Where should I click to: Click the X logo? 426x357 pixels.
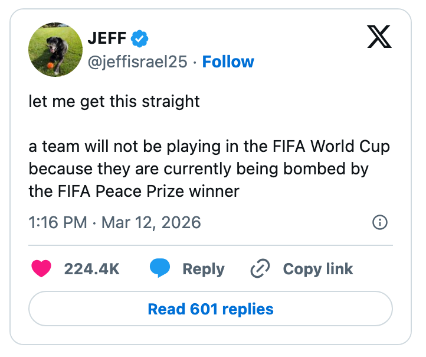pyautogui.click(x=379, y=38)
